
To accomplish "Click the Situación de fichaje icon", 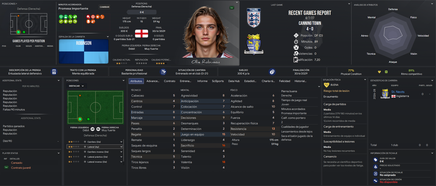I will 375,173.
